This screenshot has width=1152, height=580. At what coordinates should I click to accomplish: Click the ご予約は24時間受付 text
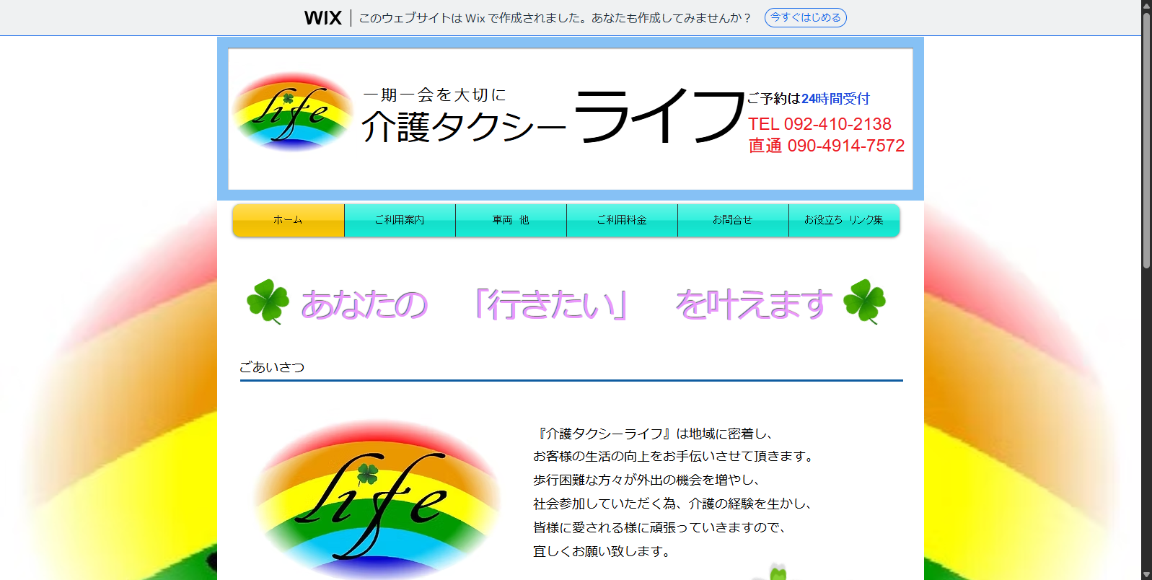coord(809,99)
